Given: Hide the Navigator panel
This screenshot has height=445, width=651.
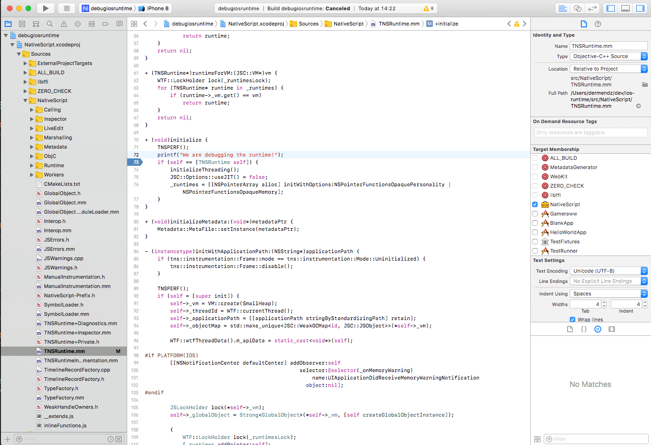Looking at the screenshot, I should coord(611,8).
